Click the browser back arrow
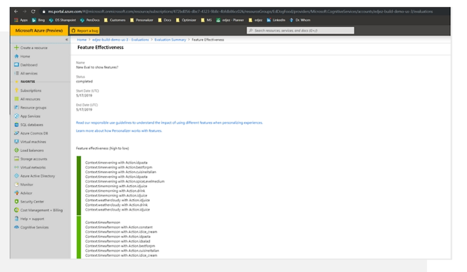The width and height of the screenshot is (467, 272). (x=16, y=12)
